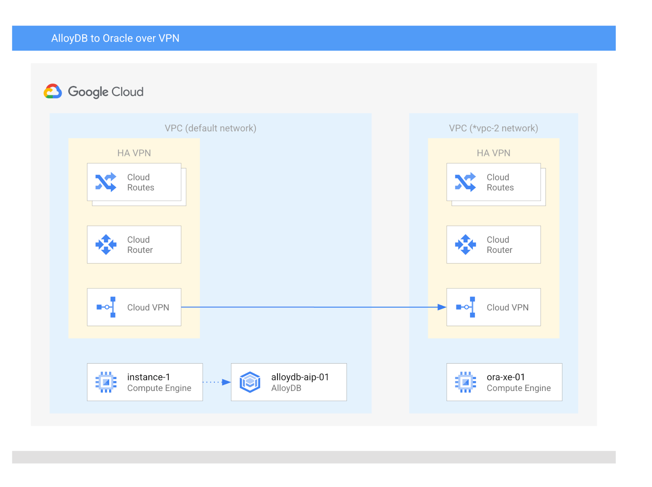Select the Cloud Router icon in default network
The width and height of the screenshot is (652, 487).
pos(106,244)
